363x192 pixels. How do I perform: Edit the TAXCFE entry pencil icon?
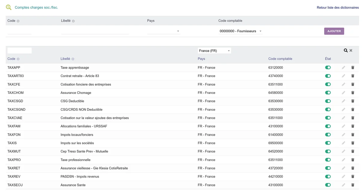pyautogui.click(x=343, y=85)
